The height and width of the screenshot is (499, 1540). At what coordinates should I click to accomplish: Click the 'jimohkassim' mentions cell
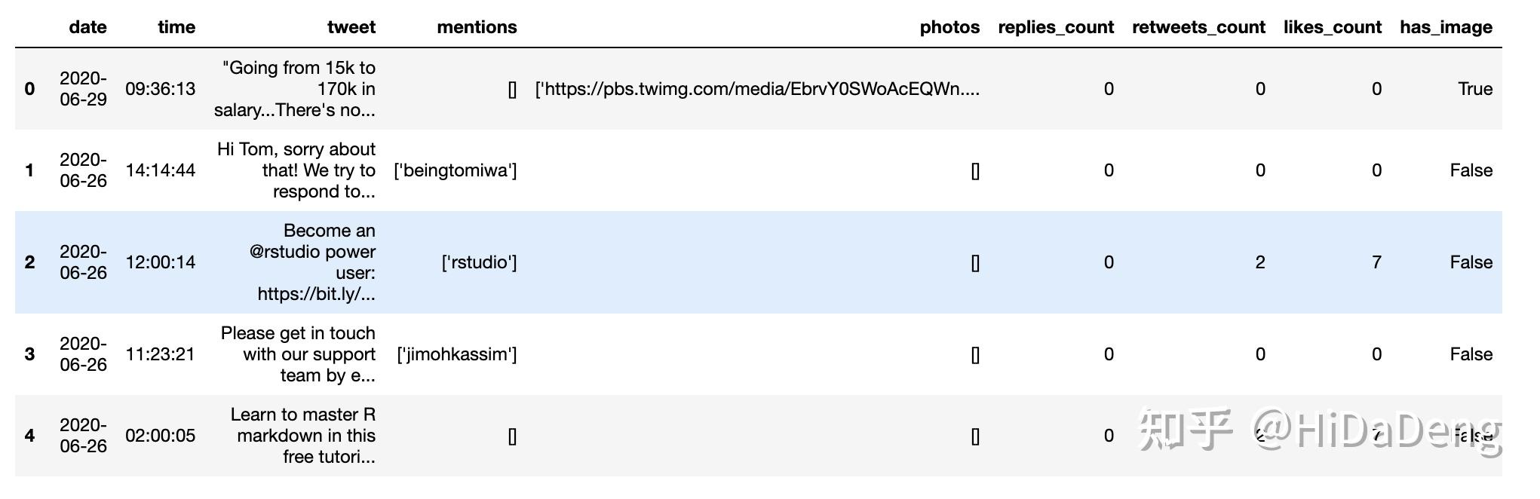pyautogui.click(x=457, y=354)
